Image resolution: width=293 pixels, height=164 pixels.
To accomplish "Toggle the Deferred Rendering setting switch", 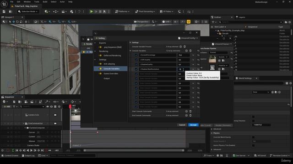I will coord(101,56).
